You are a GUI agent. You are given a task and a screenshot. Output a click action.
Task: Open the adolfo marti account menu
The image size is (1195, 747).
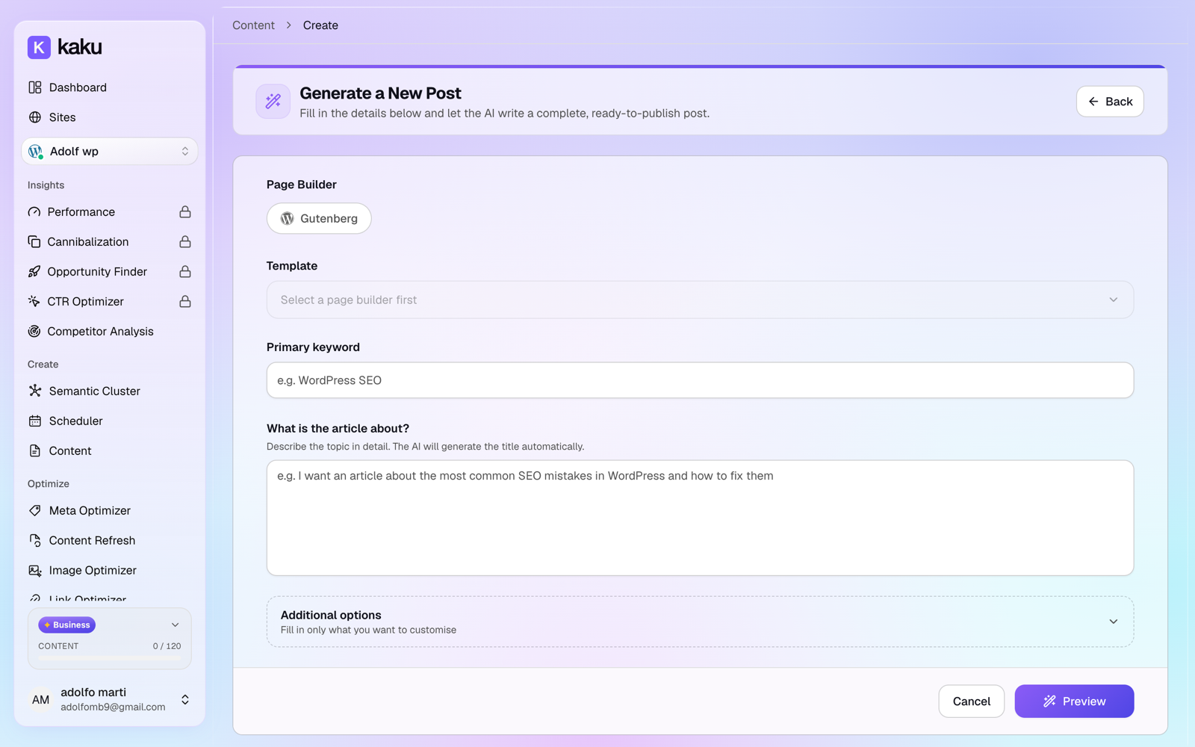pyautogui.click(x=110, y=699)
